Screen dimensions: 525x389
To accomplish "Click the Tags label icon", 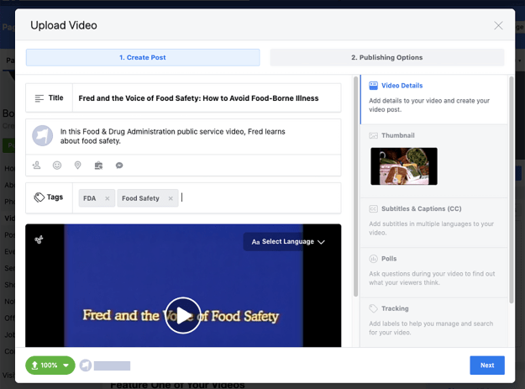I will 39,197.
